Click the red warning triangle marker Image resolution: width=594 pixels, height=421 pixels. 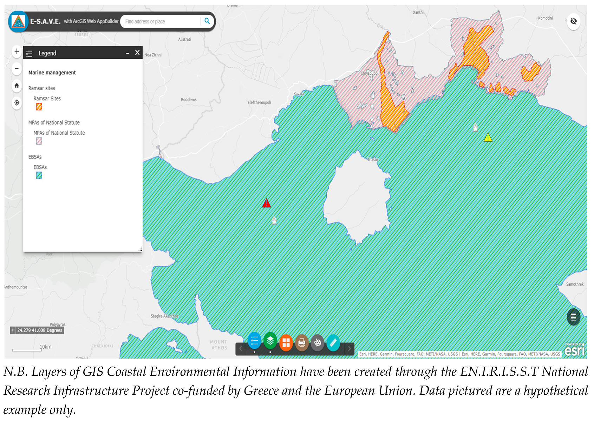coord(267,203)
